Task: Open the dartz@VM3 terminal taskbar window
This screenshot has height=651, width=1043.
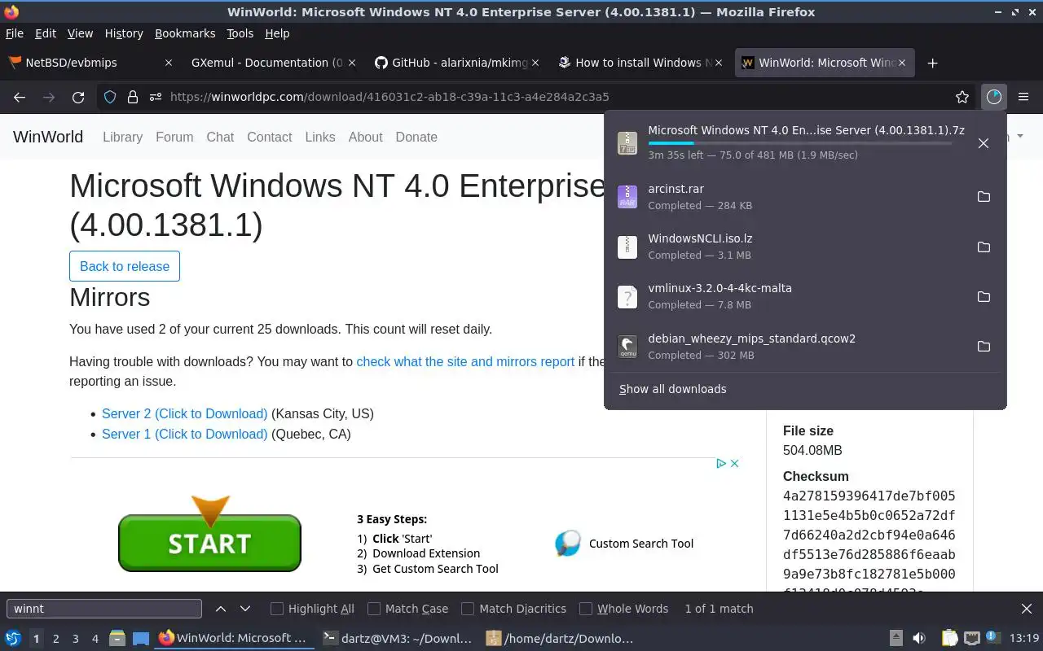Action: (397, 638)
